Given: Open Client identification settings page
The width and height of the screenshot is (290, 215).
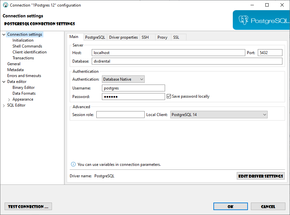Looking at the screenshot, I should (x=29, y=52).
